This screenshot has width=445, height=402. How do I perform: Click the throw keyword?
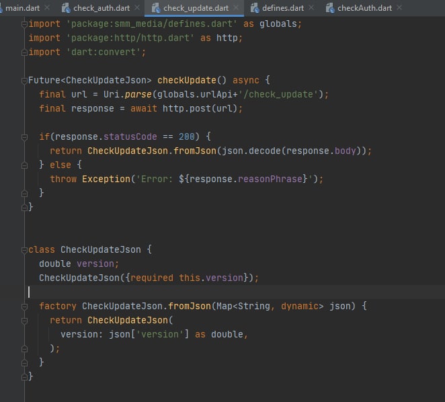63,179
